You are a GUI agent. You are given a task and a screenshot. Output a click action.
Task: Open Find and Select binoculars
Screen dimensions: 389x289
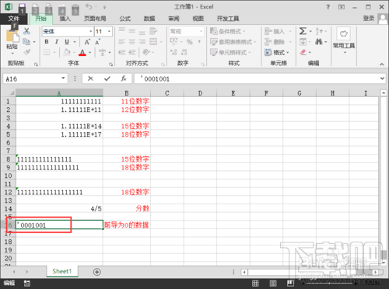tap(319, 41)
